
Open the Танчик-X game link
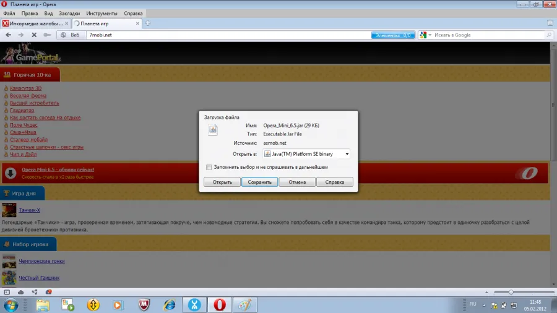click(30, 210)
